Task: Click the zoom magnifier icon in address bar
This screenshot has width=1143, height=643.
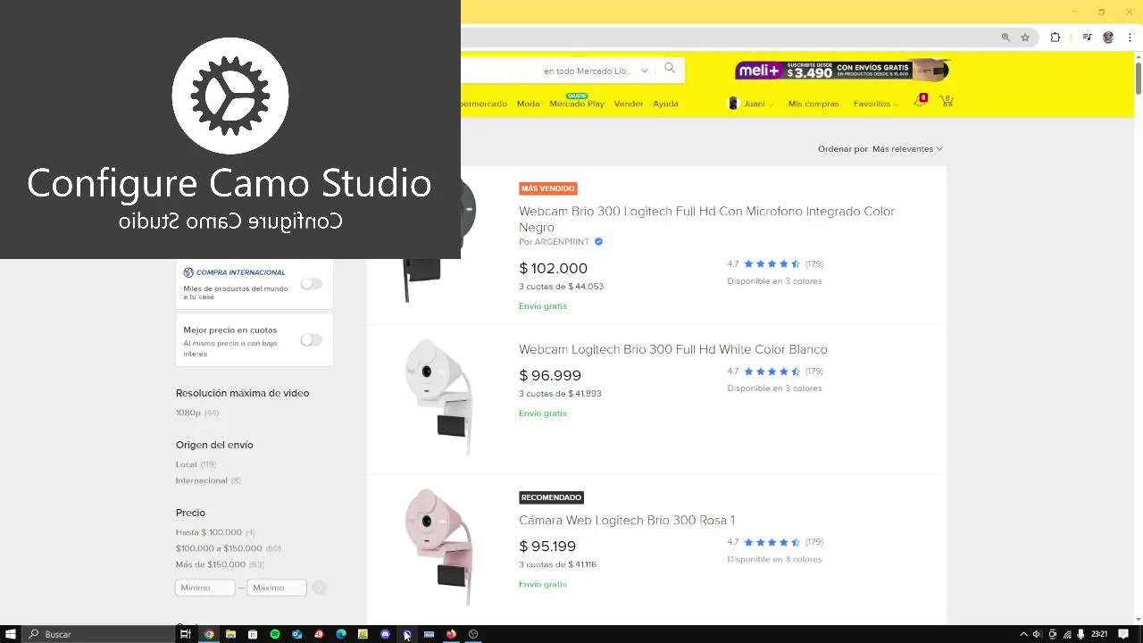Action: click(1005, 38)
